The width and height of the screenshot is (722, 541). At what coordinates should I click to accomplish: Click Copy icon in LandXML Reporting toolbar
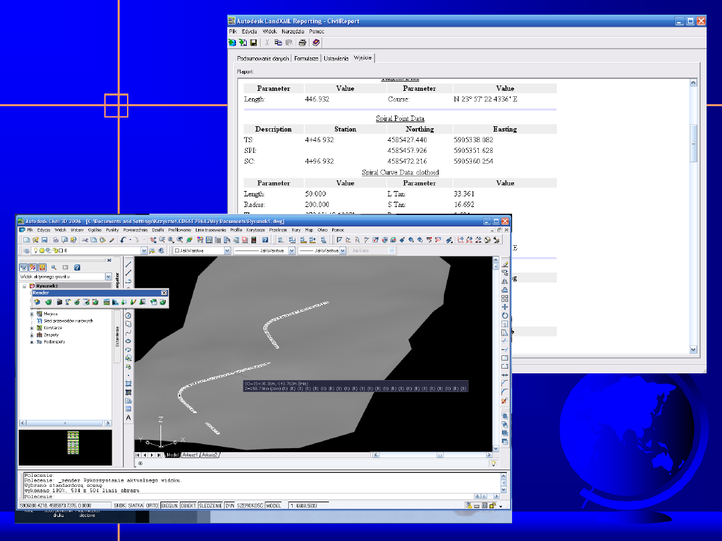(278, 42)
